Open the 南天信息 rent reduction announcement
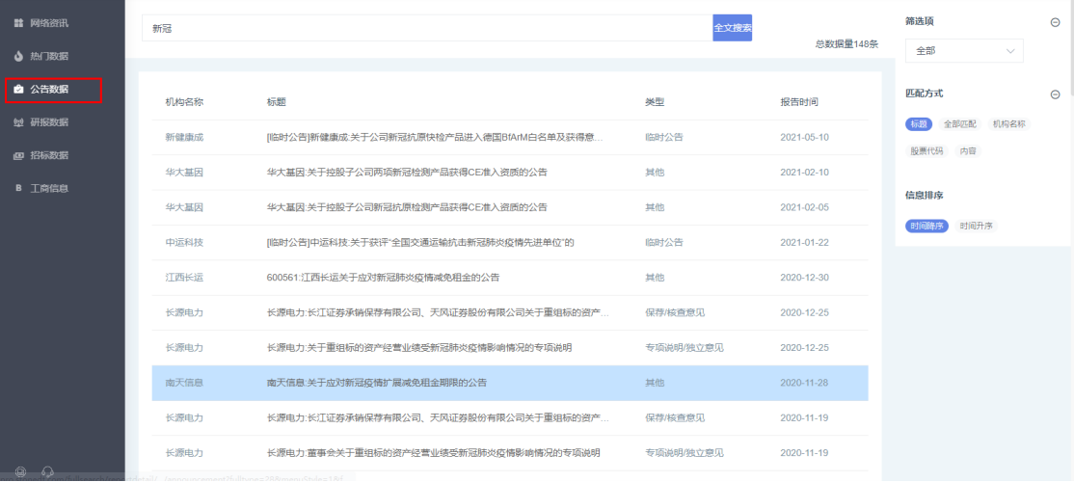 click(x=377, y=383)
